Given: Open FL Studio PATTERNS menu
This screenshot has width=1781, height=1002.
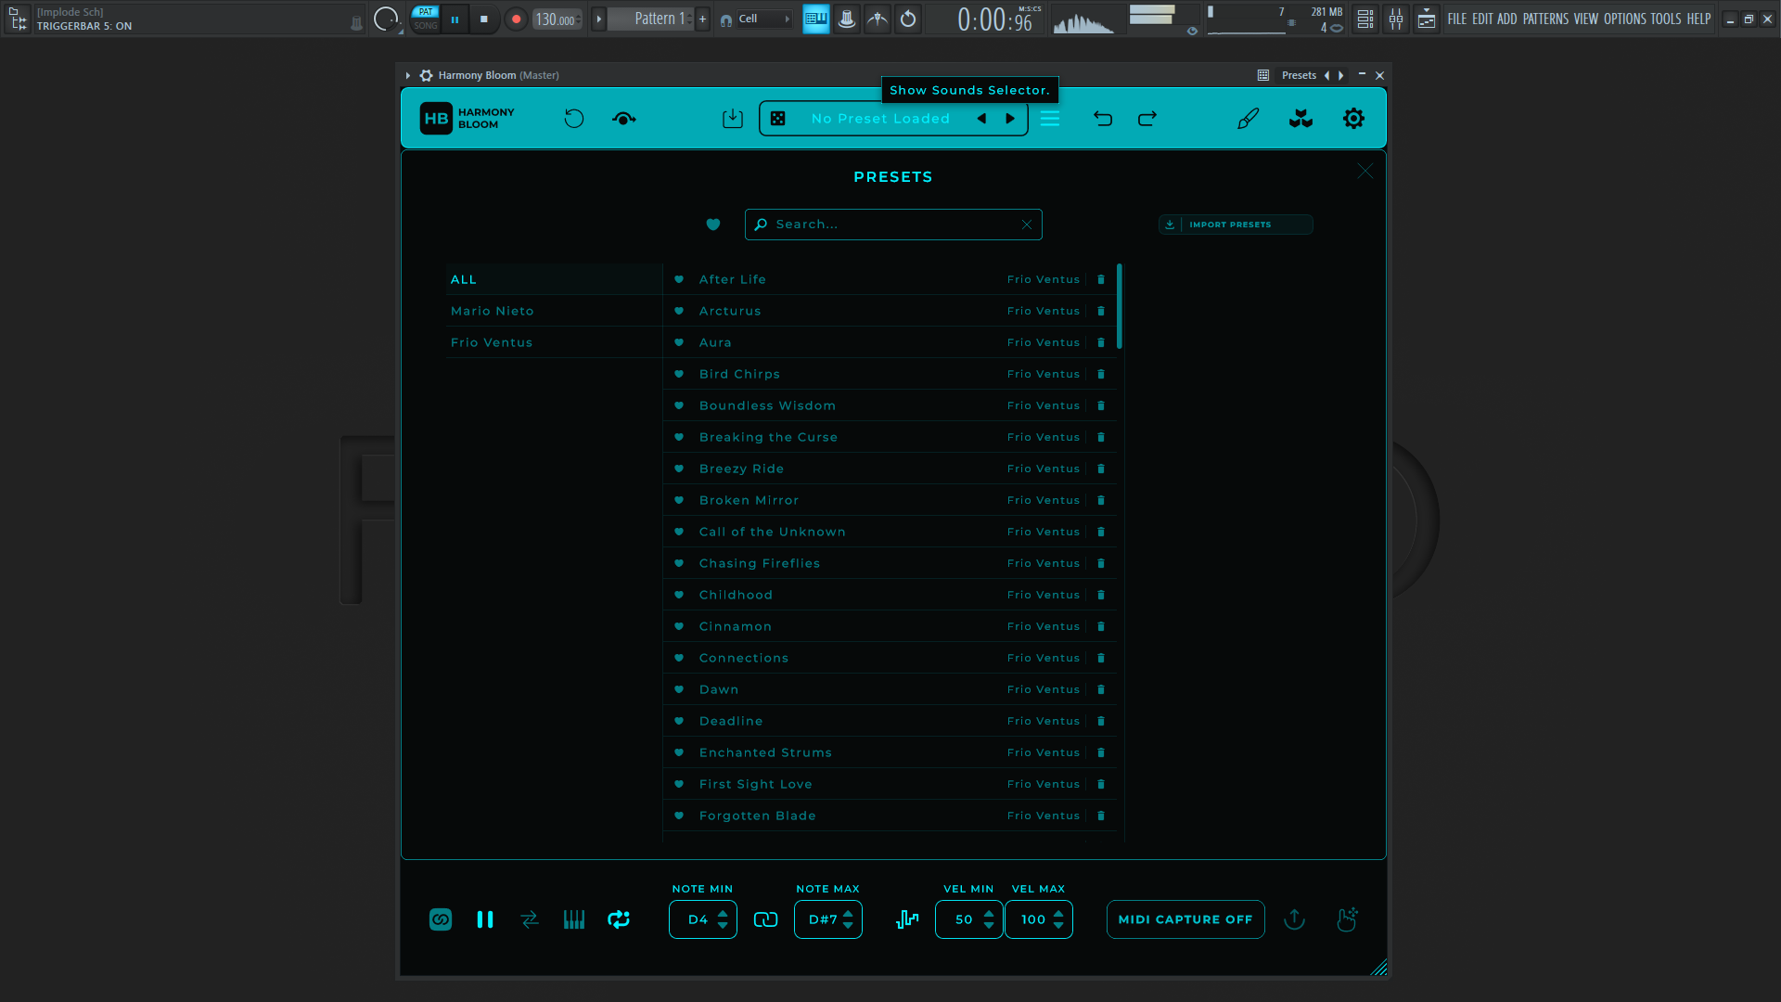Looking at the screenshot, I should [x=1545, y=19].
